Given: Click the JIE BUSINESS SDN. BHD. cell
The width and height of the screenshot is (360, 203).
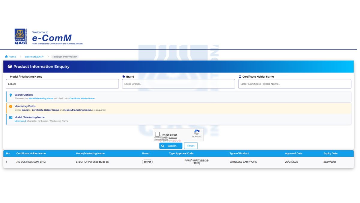Looking at the screenshot, I should [x=31, y=162].
